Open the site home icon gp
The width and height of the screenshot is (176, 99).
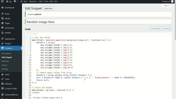click(7, 1)
